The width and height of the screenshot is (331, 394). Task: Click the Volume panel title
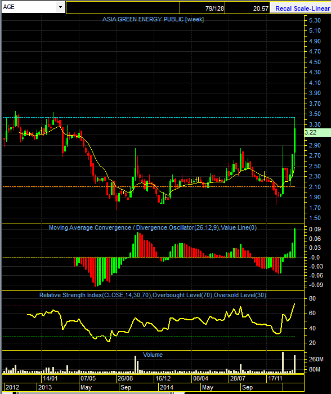click(x=153, y=355)
